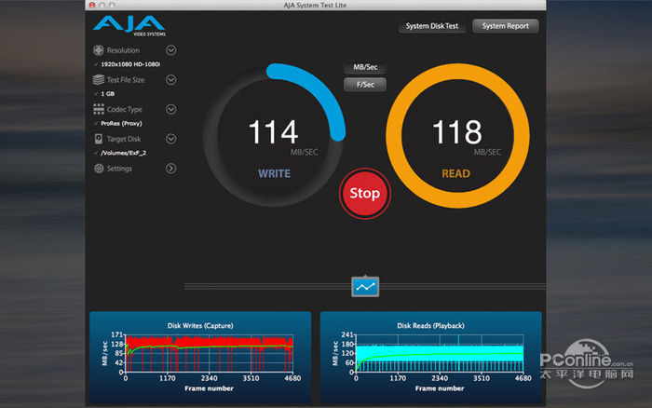This screenshot has width=652, height=408.
Task: Stop the running disk test
Action: (x=365, y=194)
